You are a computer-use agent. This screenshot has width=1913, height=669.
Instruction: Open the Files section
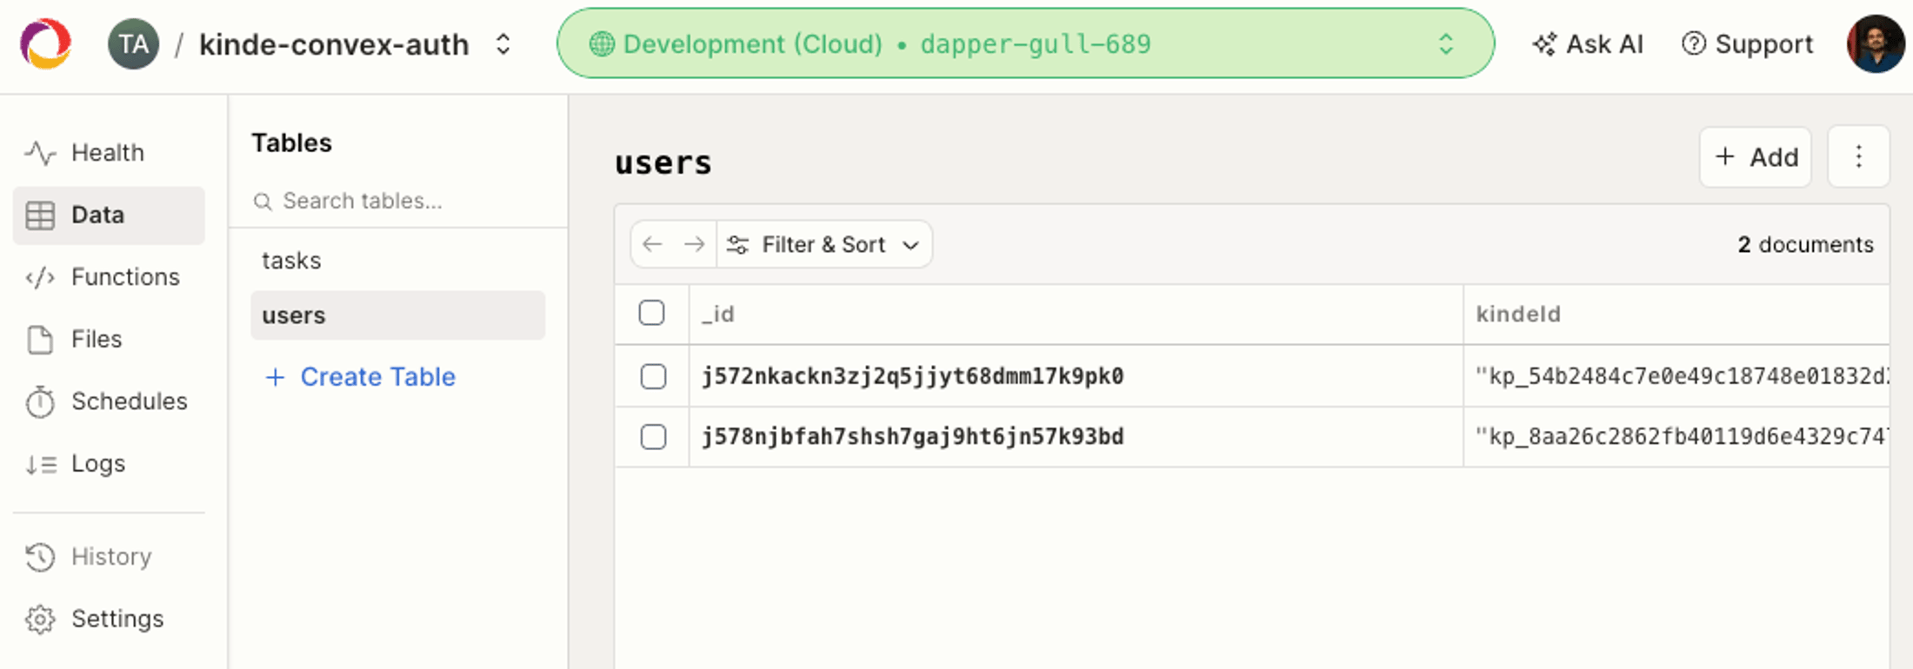pos(109,339)
